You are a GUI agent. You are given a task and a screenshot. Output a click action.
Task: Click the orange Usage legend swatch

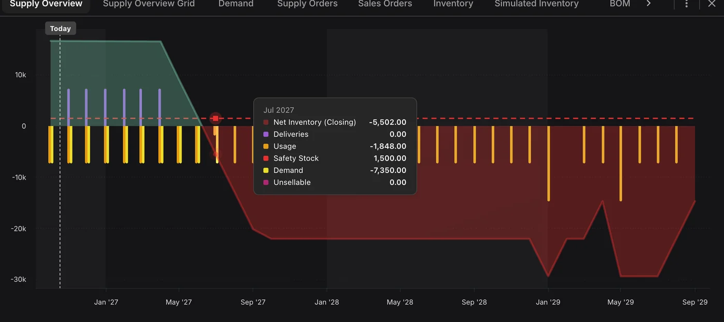[266, 147]
